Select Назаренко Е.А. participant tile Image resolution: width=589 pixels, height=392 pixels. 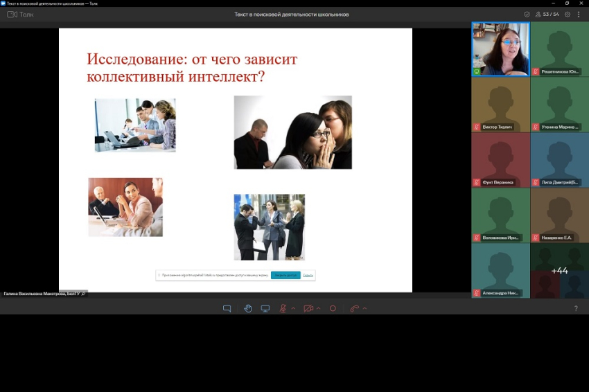click(560, 215)
